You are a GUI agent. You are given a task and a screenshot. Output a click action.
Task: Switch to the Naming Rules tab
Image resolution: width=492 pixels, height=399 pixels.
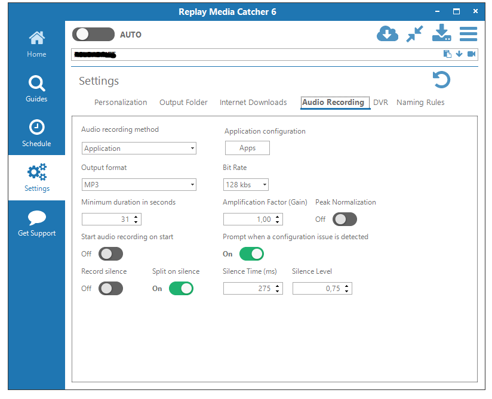coord(420,103)
